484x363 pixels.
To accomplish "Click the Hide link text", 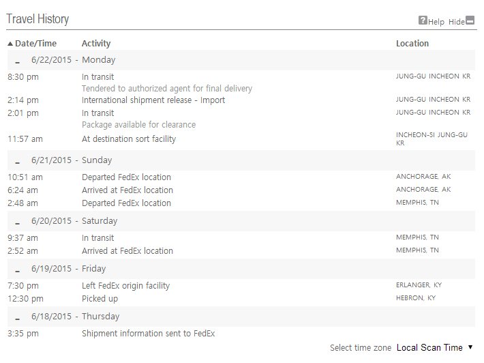I will (x=456, y=22).
